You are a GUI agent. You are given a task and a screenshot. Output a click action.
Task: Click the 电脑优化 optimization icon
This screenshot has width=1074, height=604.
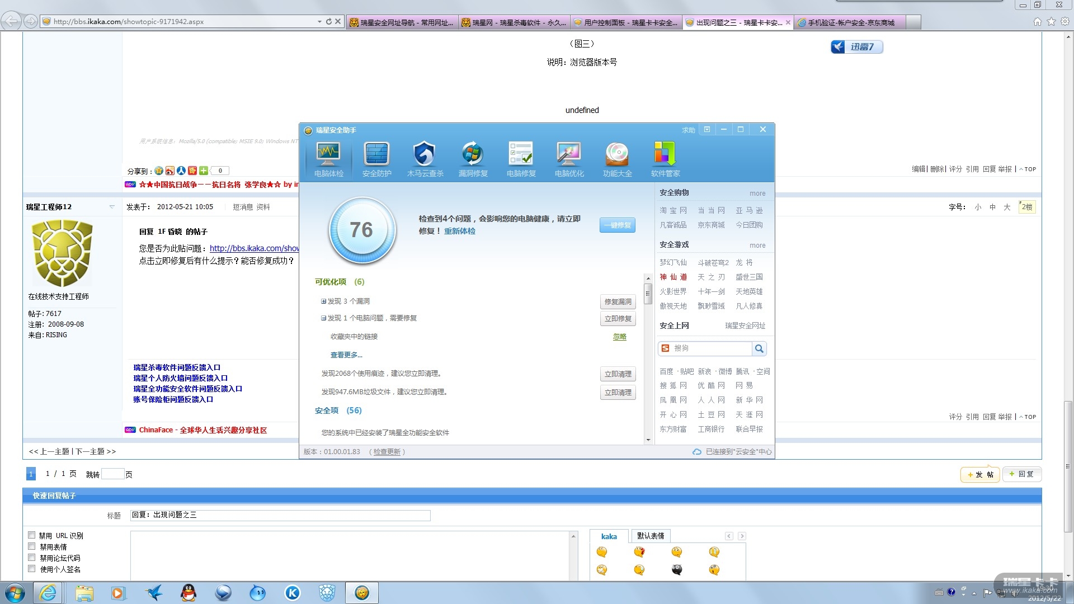(x=569, y=154)
